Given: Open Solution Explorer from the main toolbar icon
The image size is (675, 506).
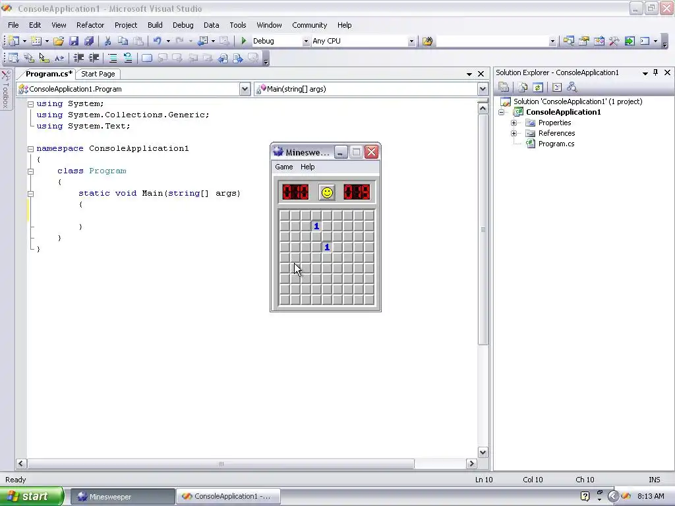Looking at the screenshot, I should click(x=569, y=41).
